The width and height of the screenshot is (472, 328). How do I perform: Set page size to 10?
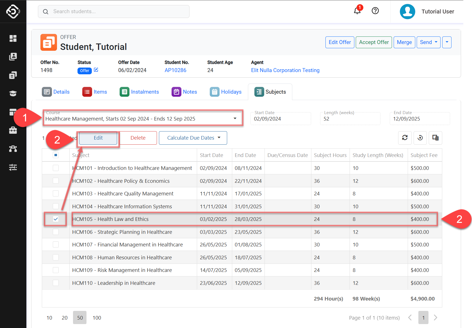click(x=49, y=318)
